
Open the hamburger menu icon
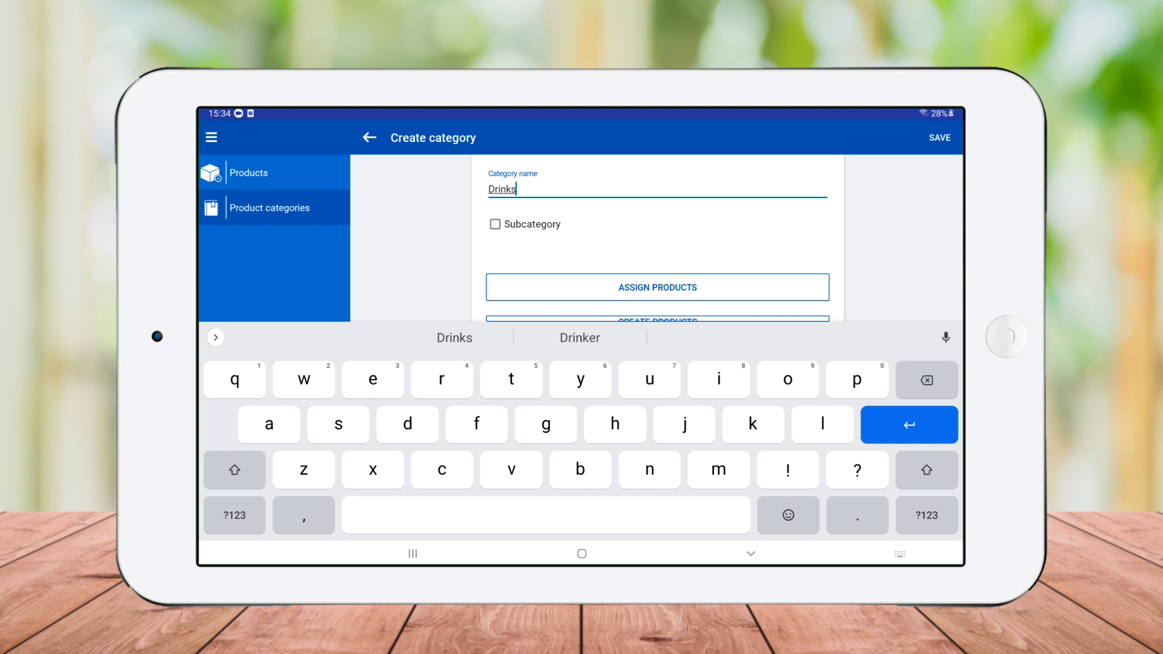point(211,137)
